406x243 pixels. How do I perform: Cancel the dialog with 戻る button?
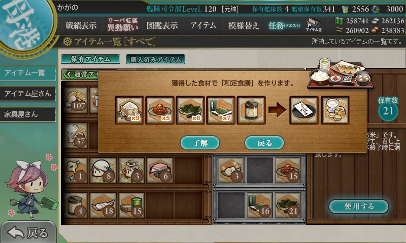[x=264, y=143]
